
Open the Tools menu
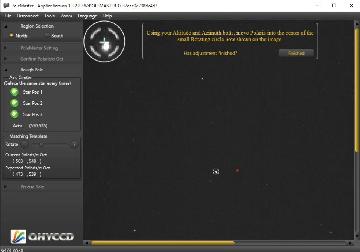click(49, 16)
